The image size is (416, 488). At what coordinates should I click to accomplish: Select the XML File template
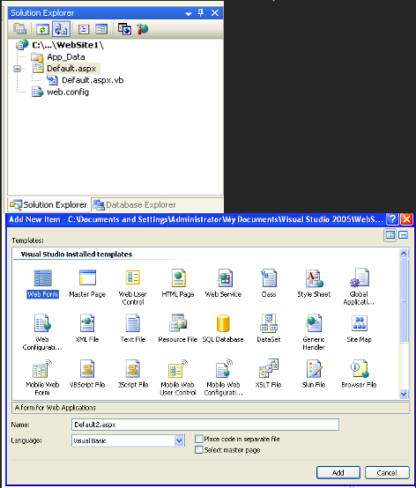87,329
